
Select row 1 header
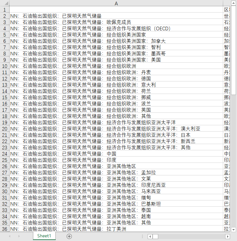5,10
